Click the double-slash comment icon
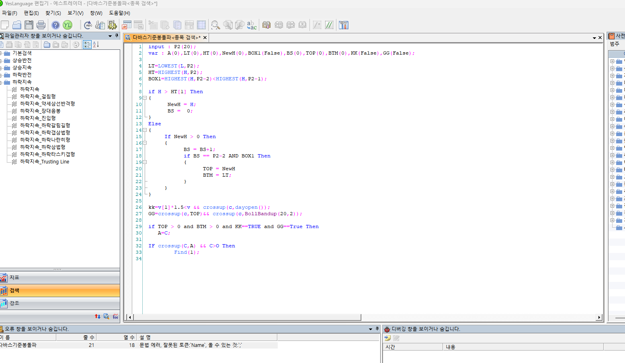The image size is (625, 363). pyautogui.click(x=329, y=25)
